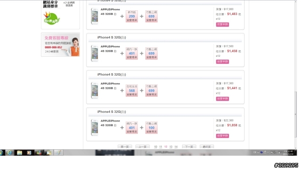The image size is (301, 169).
Task: Select the 401 plan box in the $1,458 offer
Action: pos(132,54)
